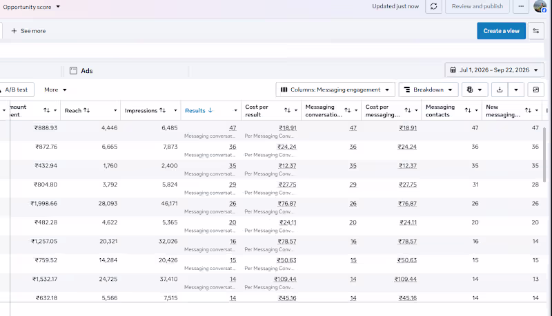Open cost per messaging ₹78.57 link

click(x=407, y=242)
